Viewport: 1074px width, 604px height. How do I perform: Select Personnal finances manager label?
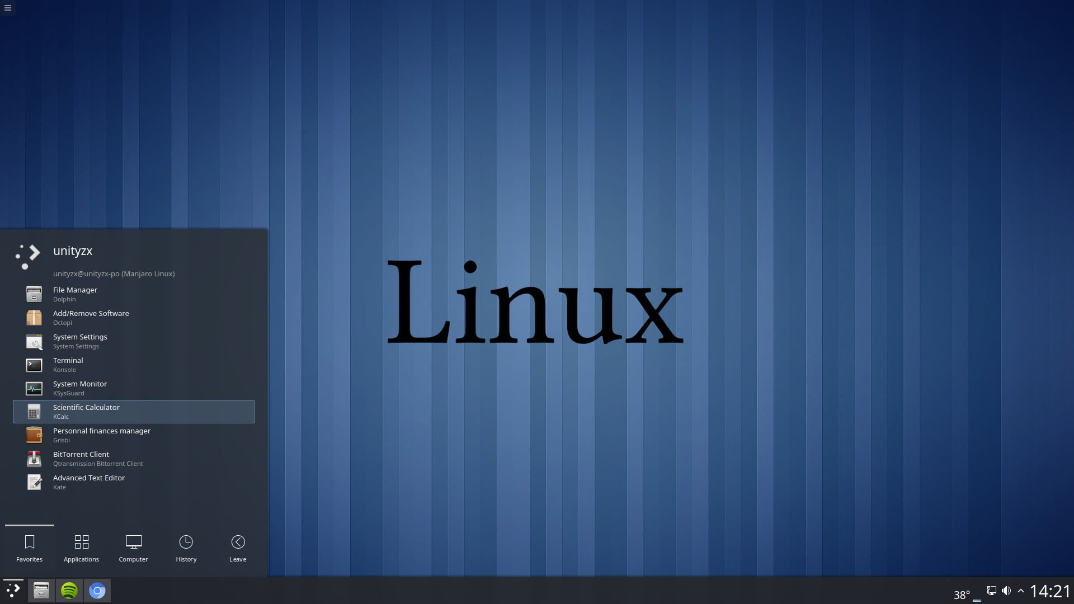click(x=102, y=431)
